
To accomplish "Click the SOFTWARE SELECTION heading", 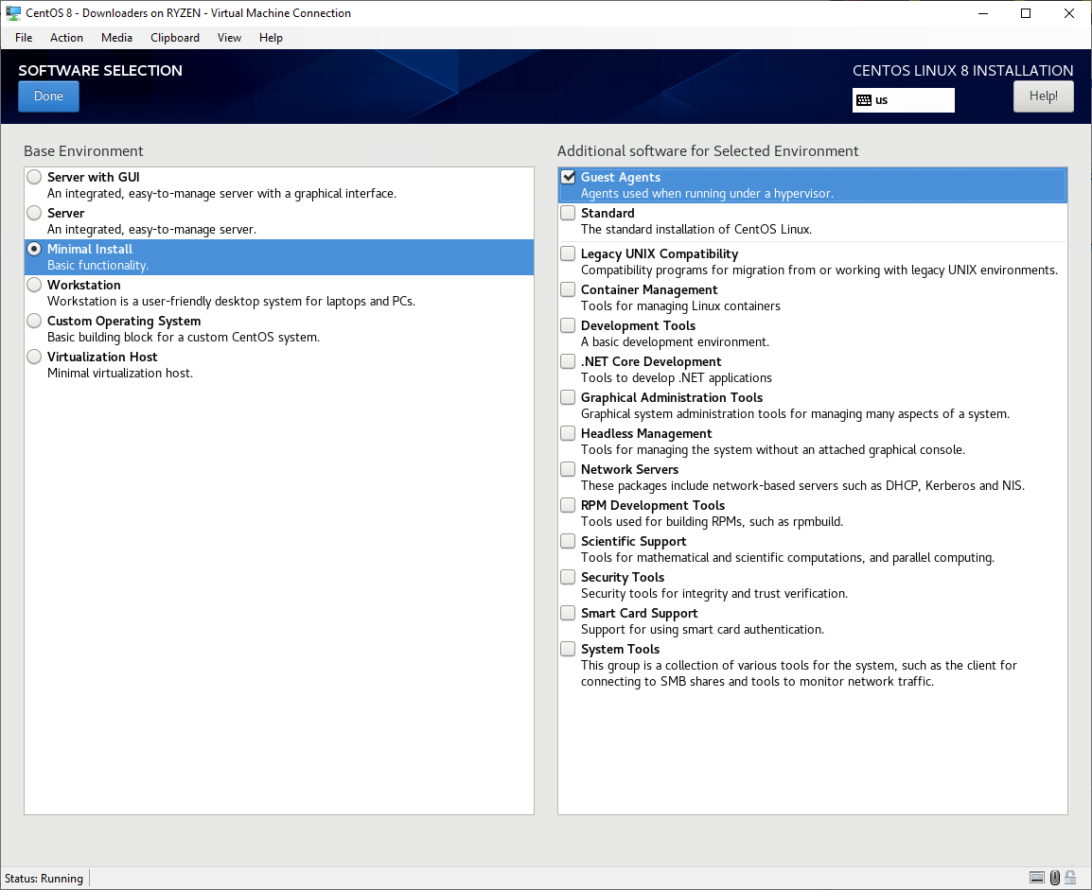I will click(x=100, y=70).
